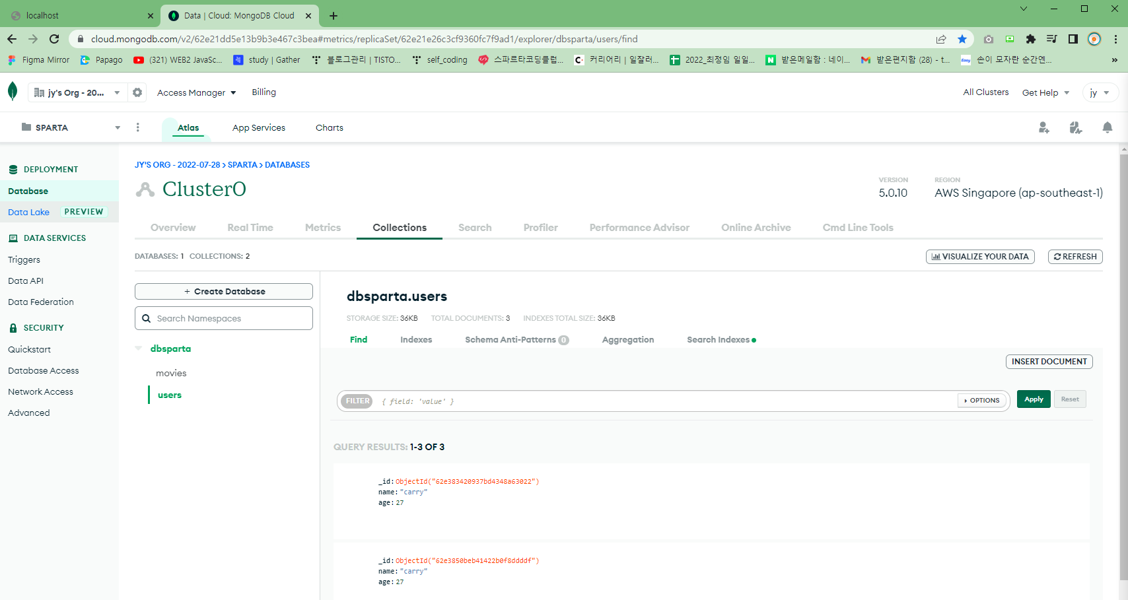This screenshot has height=600, width=1128.
Task: Open project options three-dot menu
Action: tap(137, 127)
